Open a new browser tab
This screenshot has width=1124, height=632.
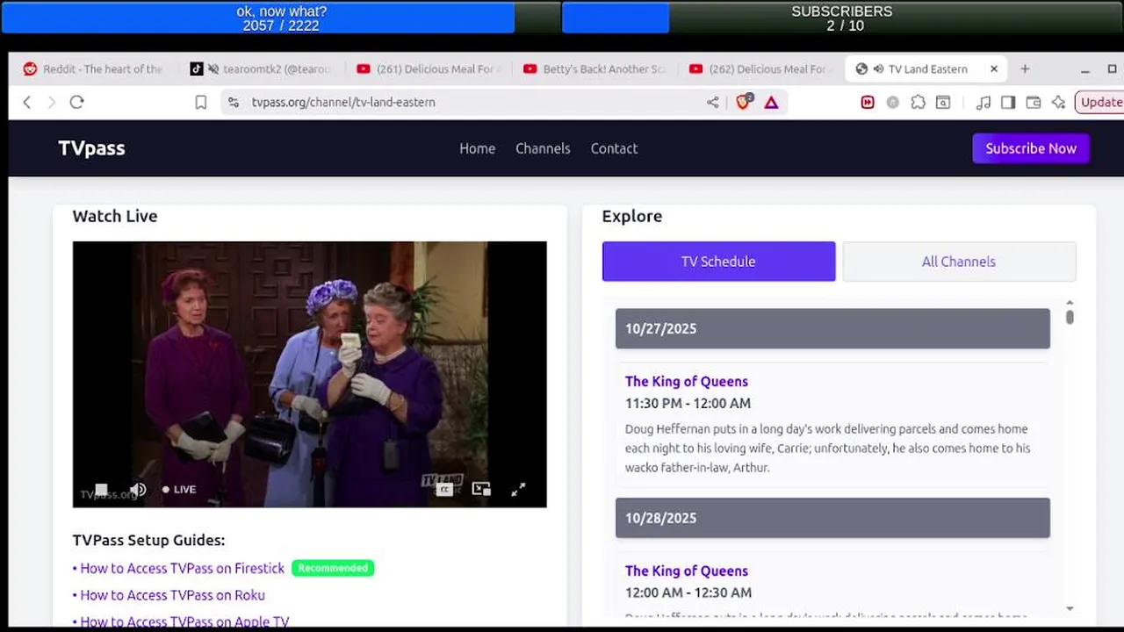pos(1025,68)
